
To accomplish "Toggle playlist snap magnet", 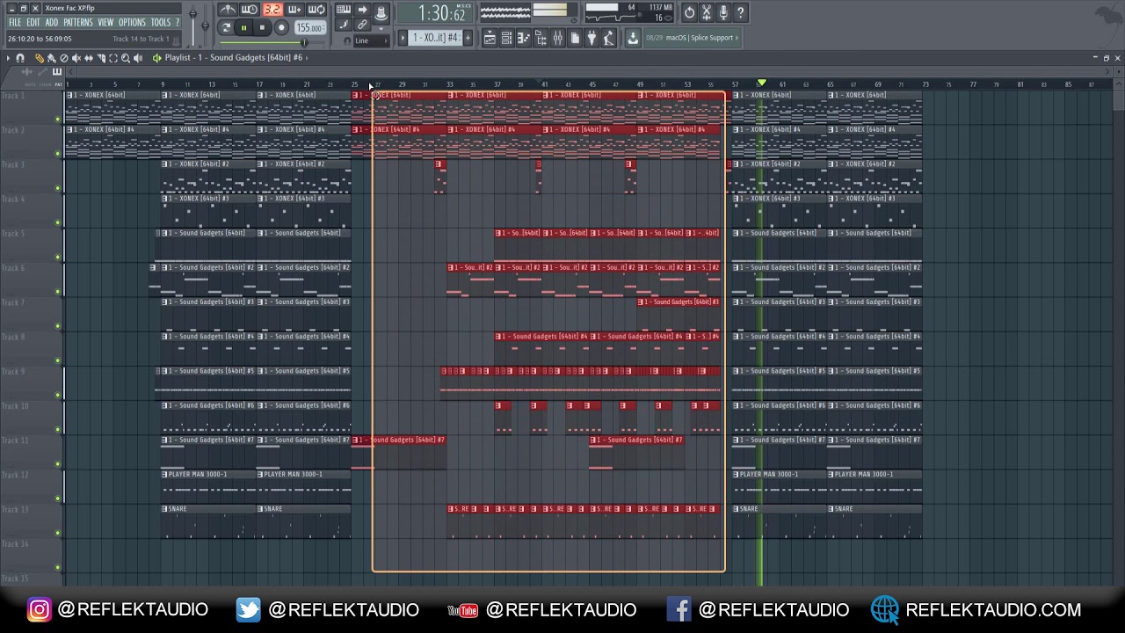I will tap(20, 58).
